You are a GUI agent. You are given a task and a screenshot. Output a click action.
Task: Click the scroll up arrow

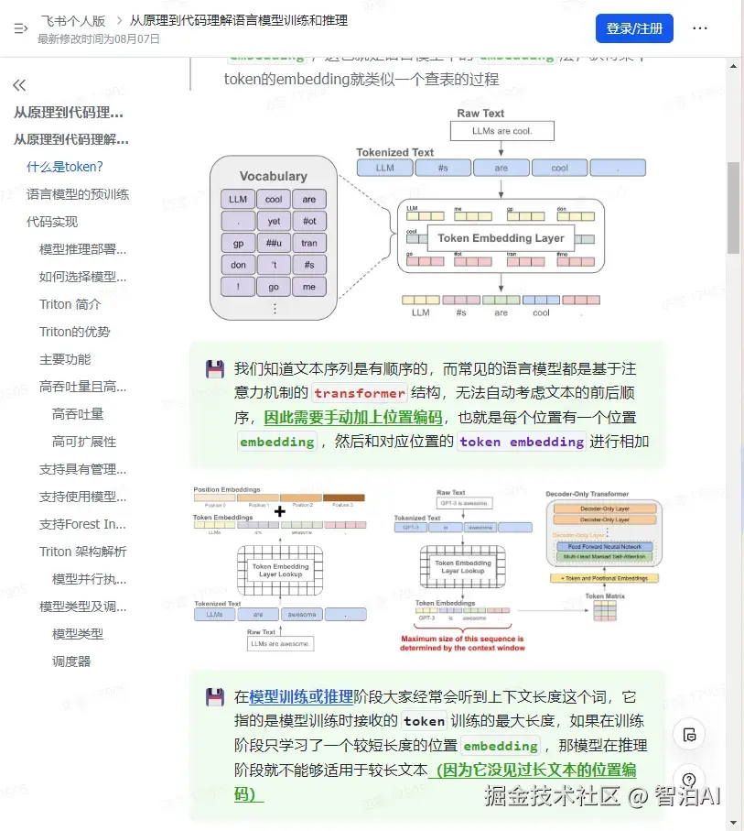(733, 66)
